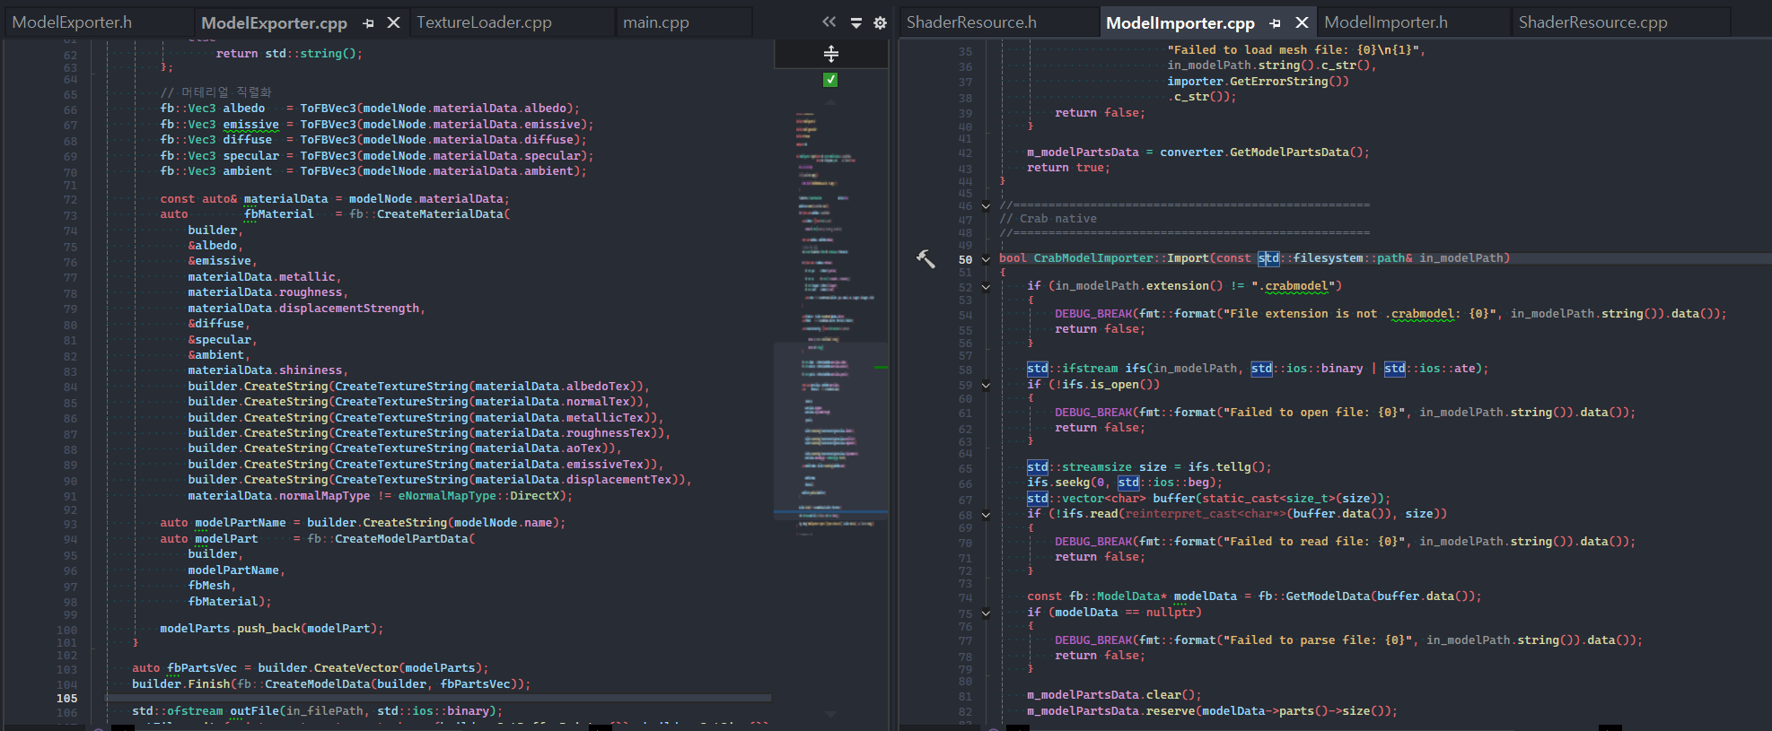Viewport: 1772px width, 731px height.
Task: Open the hammer quick actions icon at line 50
Action: 925,258
